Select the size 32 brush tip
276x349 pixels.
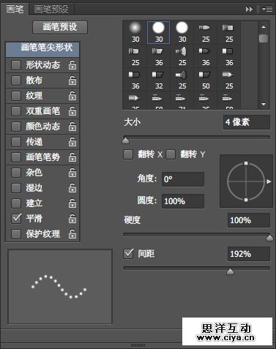pos(159,80)
